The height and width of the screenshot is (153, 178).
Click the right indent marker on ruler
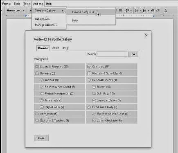click(x=153, y=16)
